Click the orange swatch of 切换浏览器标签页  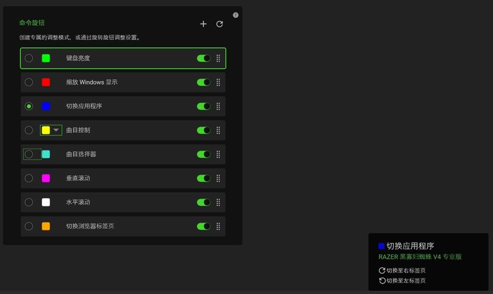[x=46, y=226]
